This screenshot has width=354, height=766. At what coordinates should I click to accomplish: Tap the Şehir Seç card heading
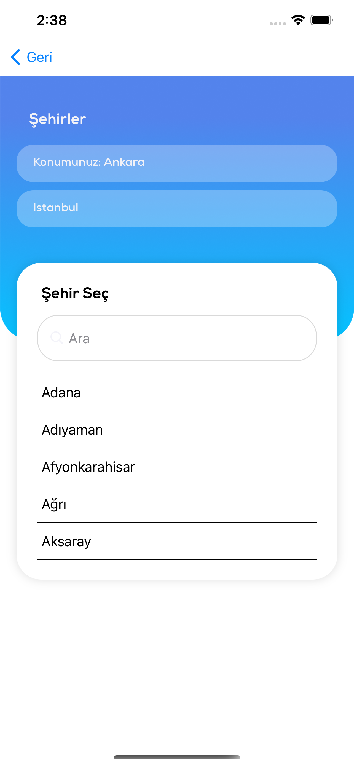point(75,293)
